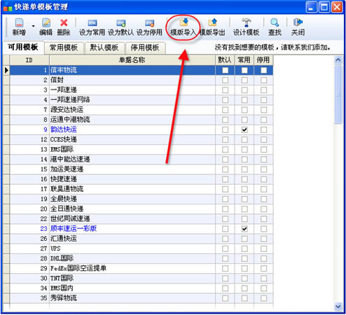Open the dropdown arrow beside 新增
Viewport: 346px width, 315px height.
[x=34, y=26]
